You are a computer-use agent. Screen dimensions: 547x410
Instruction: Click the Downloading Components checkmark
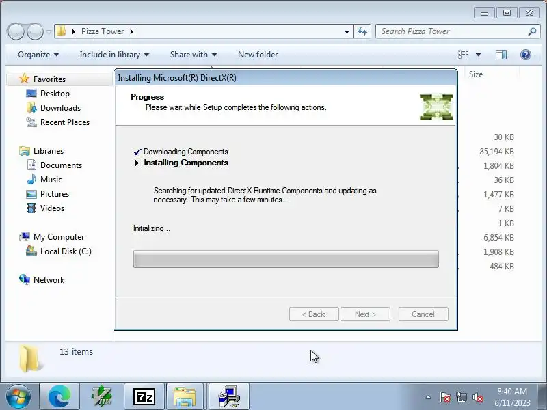pos(137,152)
